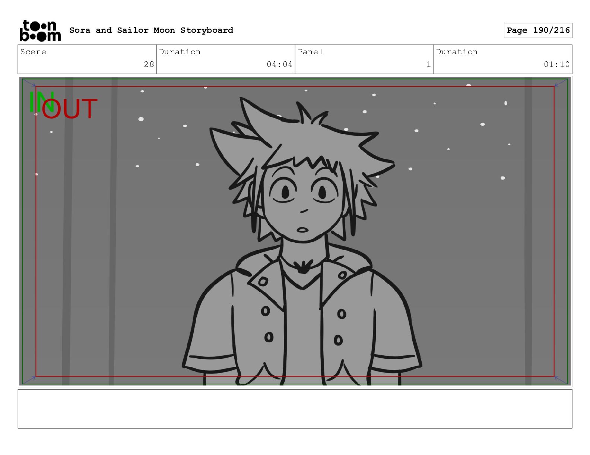
Task: Select the "Sora and Sailor Moon Storyboard" title
Action: (151, 30)
